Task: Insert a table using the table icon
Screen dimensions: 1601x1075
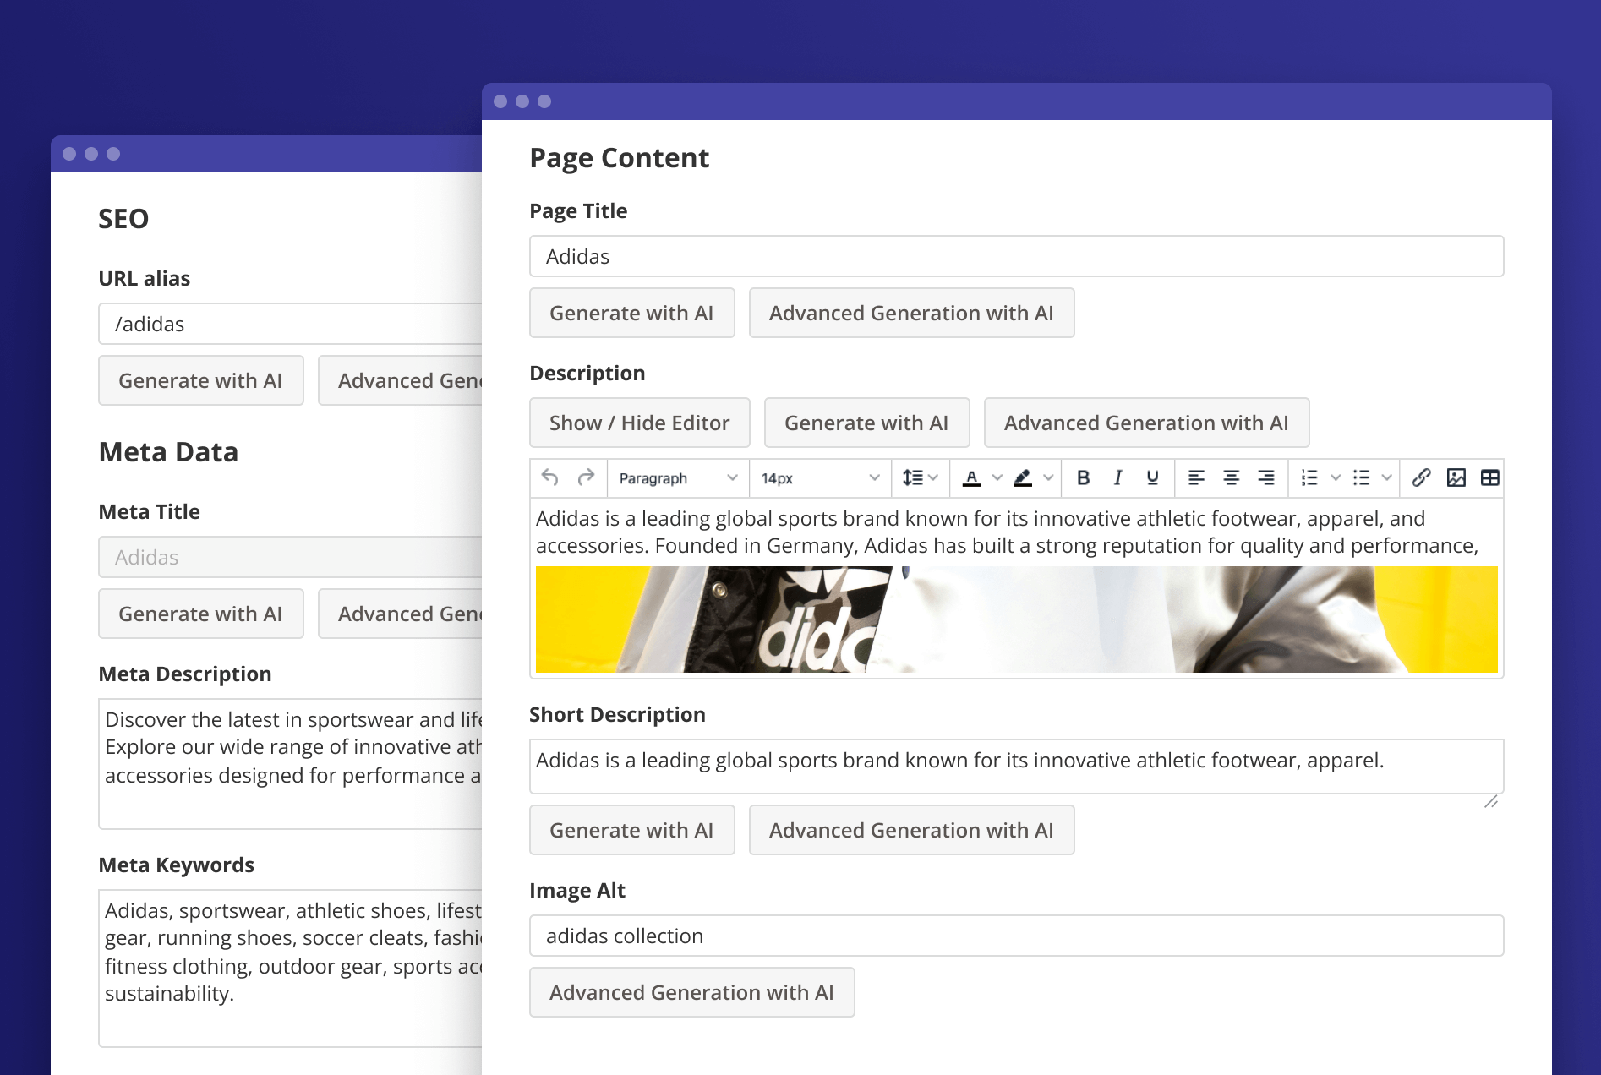Action: 1489,478
